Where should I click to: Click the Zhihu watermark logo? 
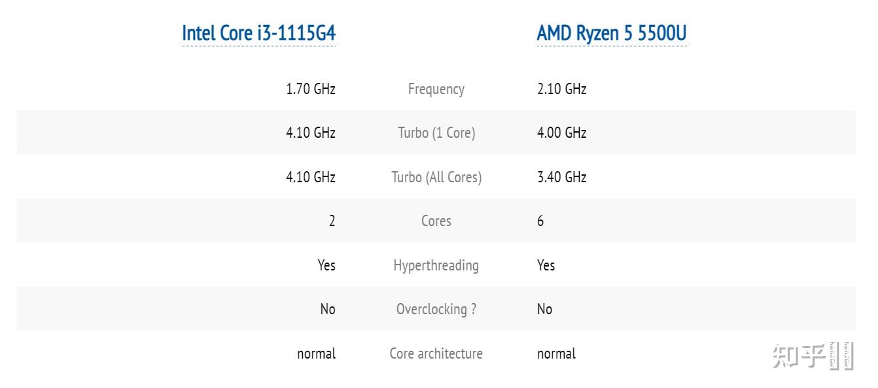(x=812, y=355)
